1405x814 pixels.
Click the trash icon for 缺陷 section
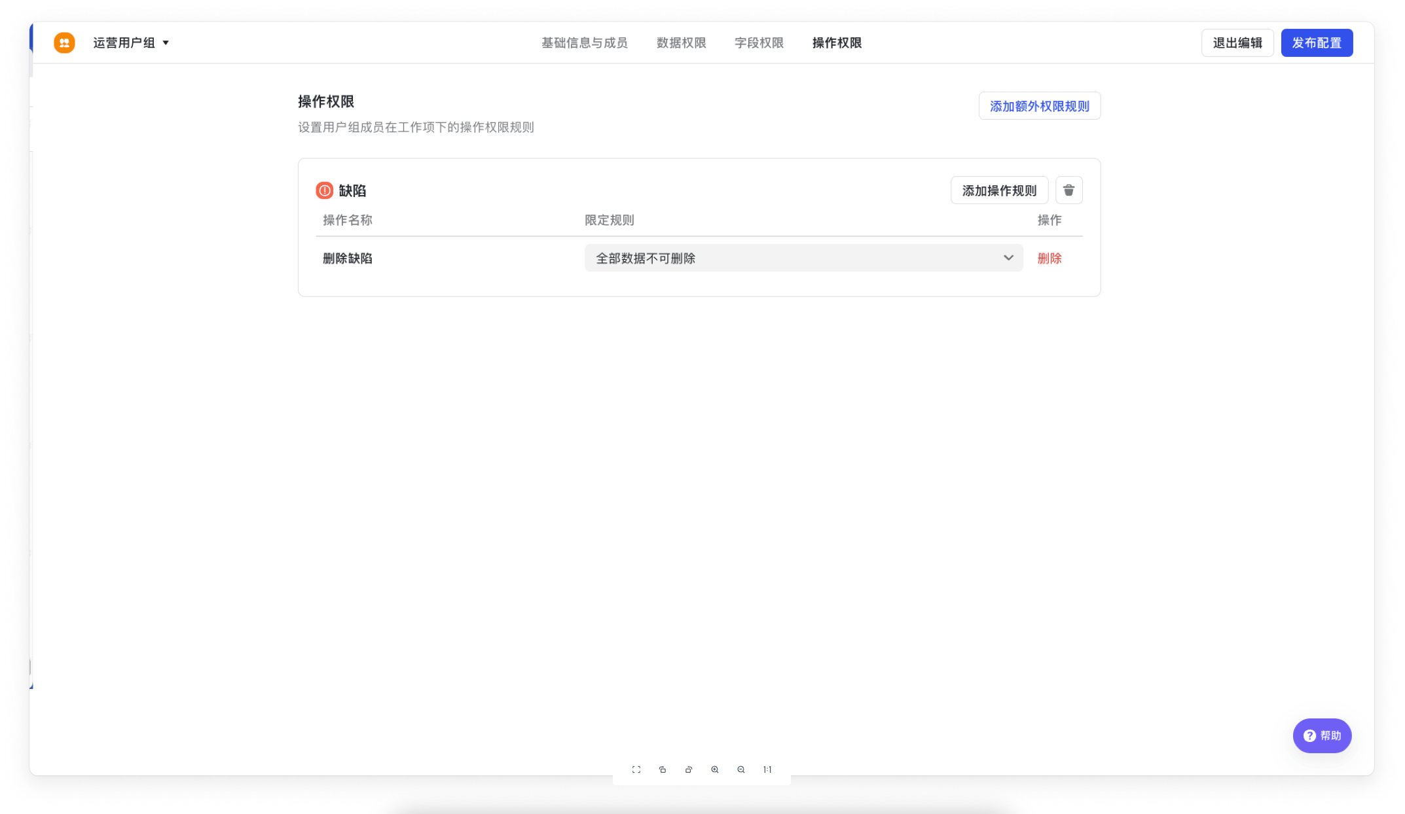pos(1068,190)
